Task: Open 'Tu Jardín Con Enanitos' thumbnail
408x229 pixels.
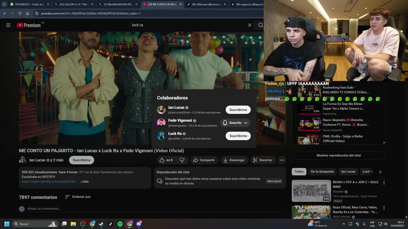Action: pos(311,212)
